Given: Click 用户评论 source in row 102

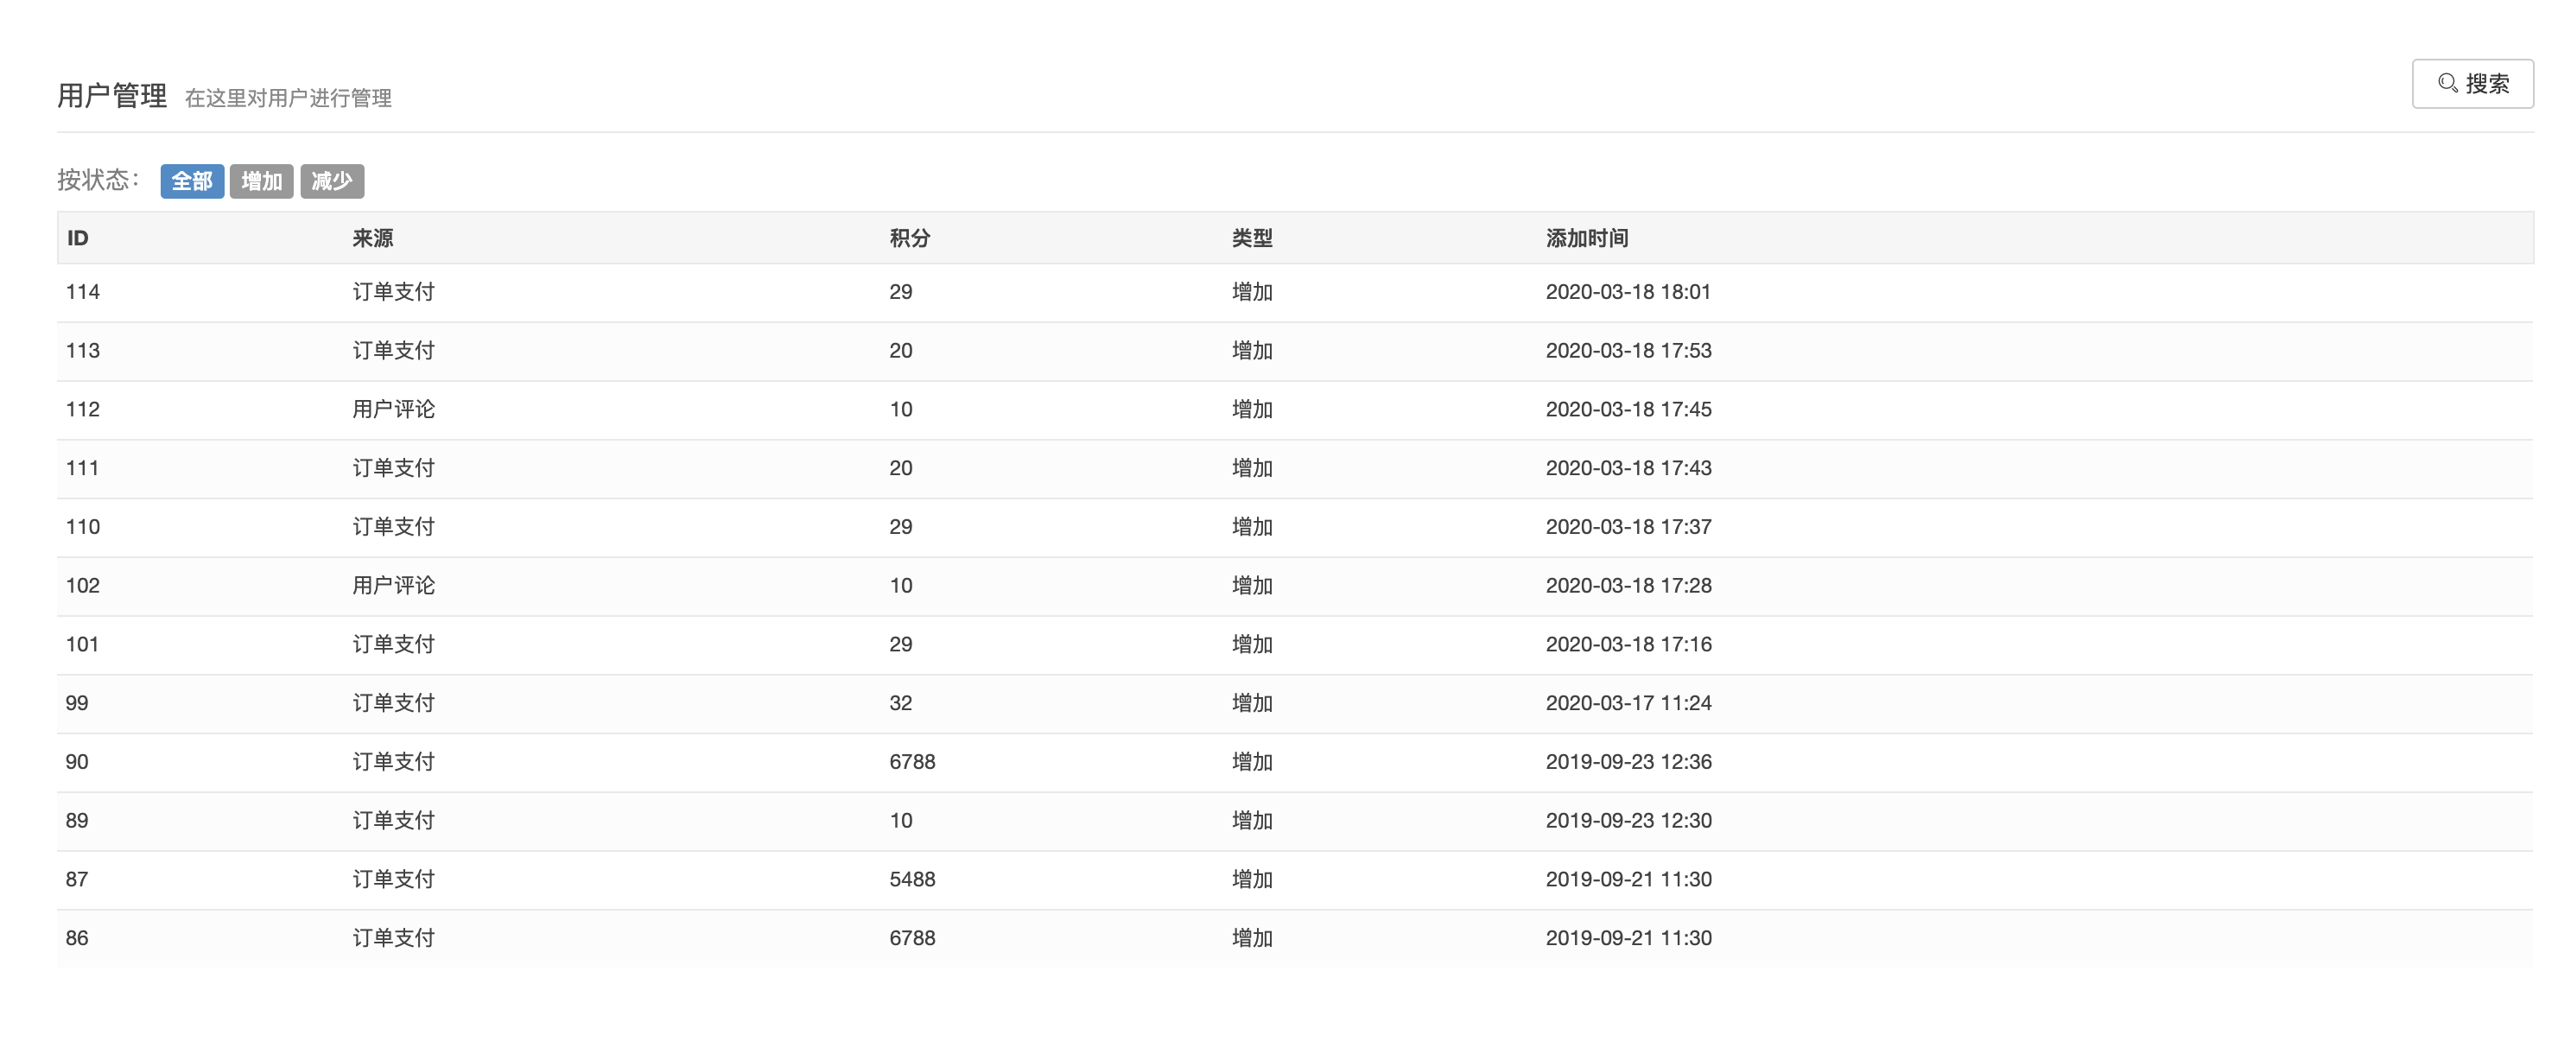Looking at the screenshot, I should [393, 586].
